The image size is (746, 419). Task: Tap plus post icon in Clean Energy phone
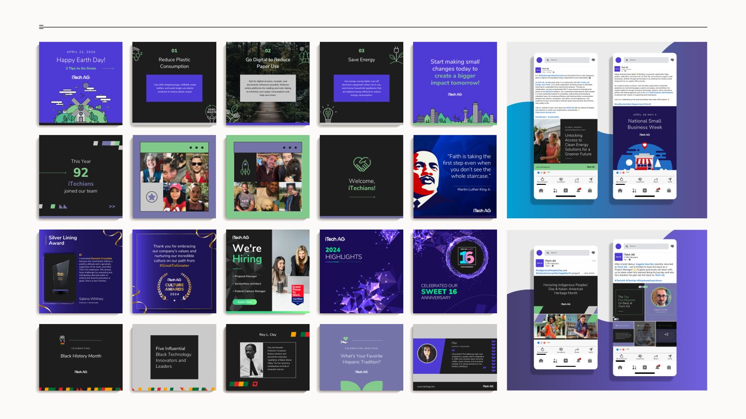click(565, 190)
